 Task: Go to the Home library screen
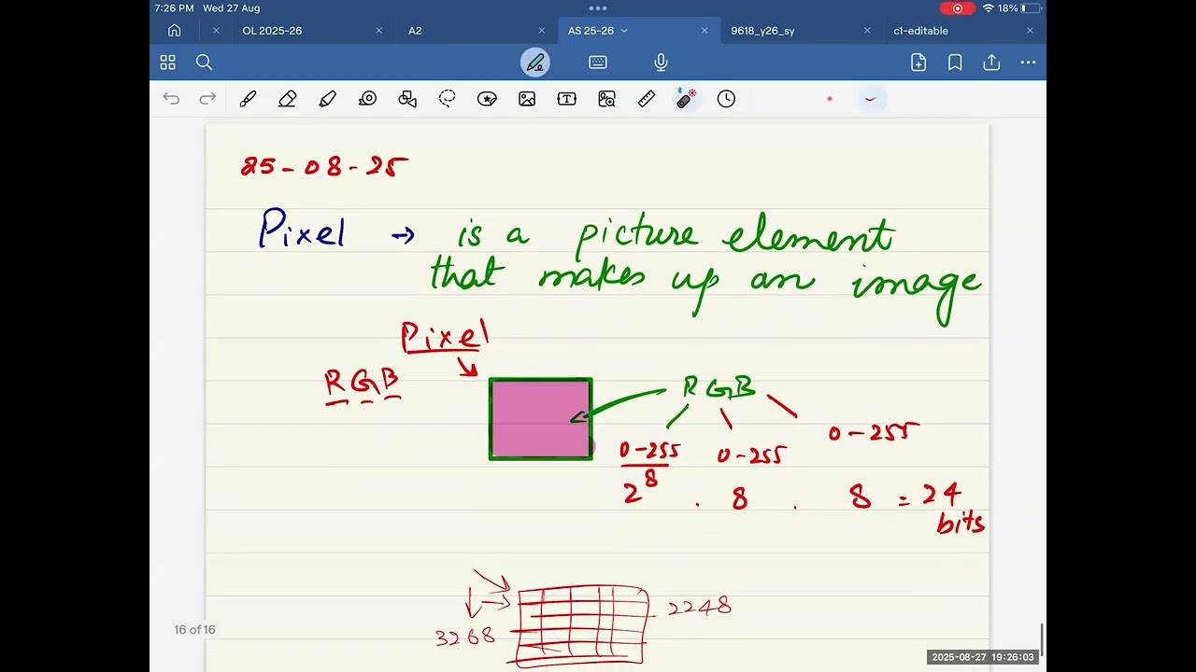174,31
